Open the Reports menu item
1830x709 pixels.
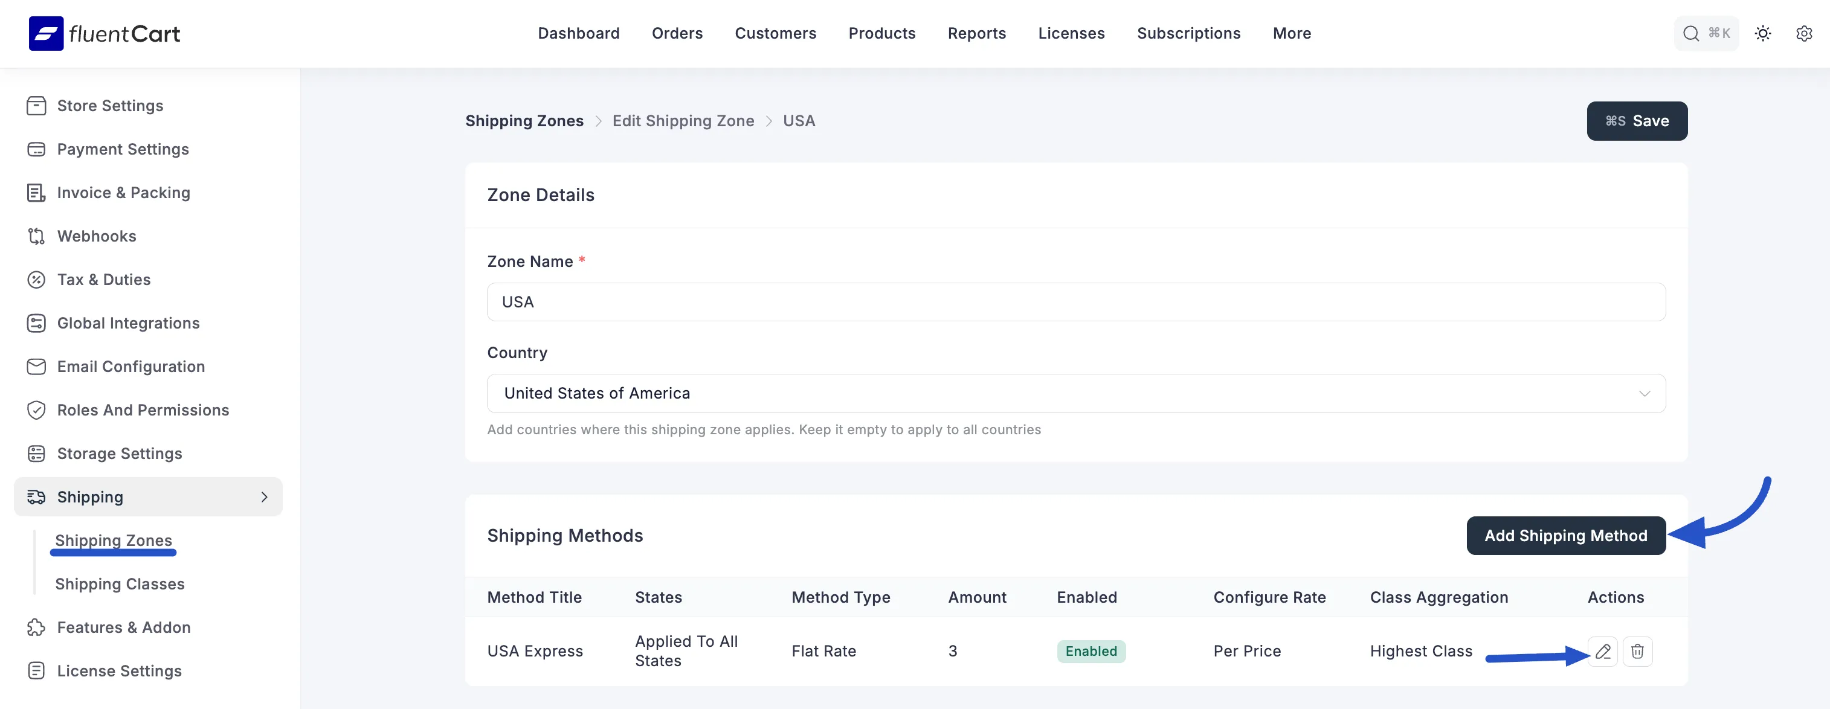click(x=977, y=33)
